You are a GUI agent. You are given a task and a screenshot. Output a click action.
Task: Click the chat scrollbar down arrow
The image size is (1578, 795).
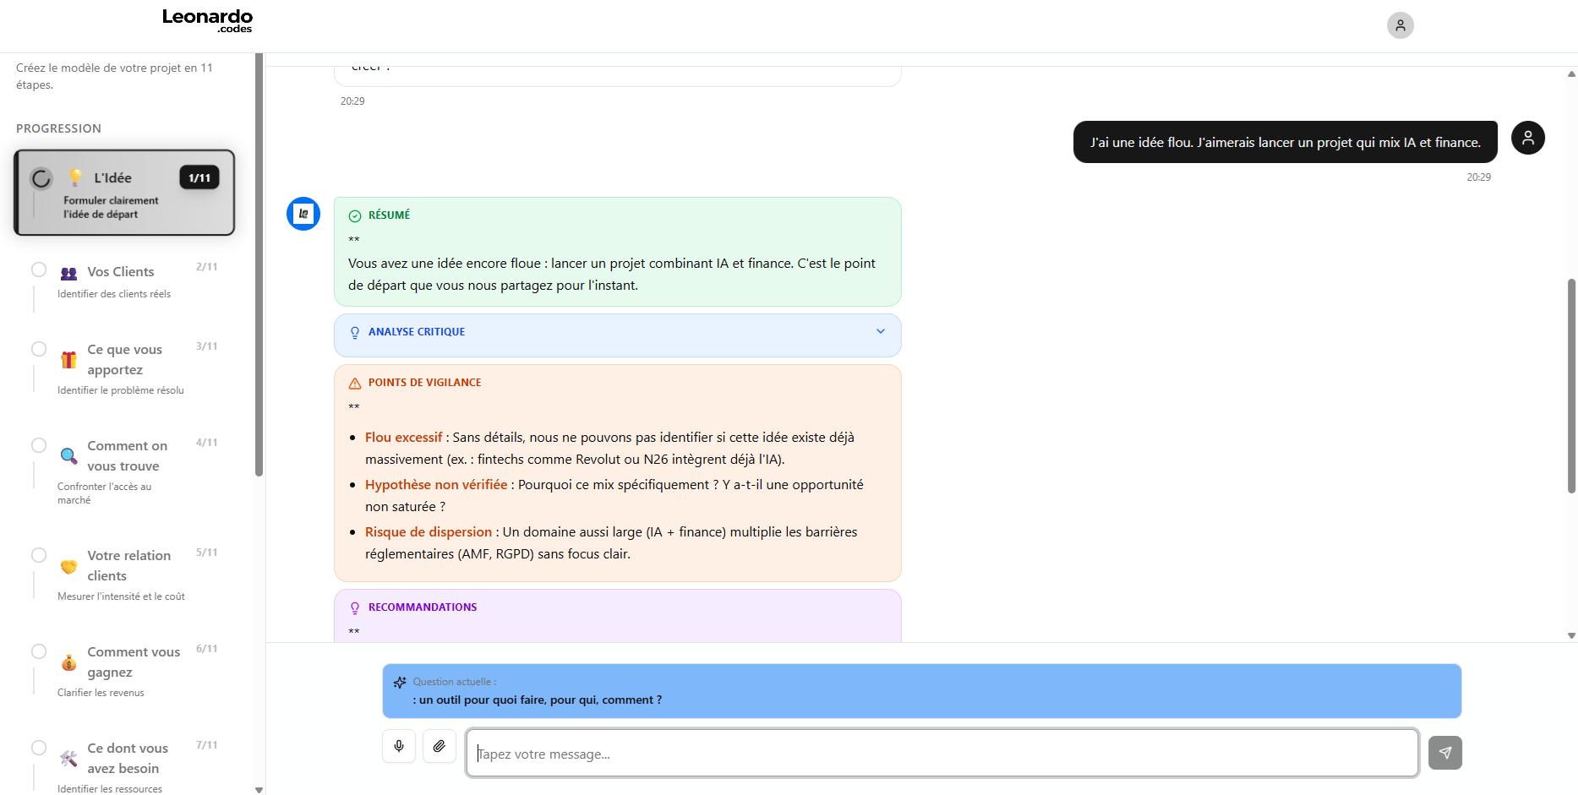(1571, 635)
